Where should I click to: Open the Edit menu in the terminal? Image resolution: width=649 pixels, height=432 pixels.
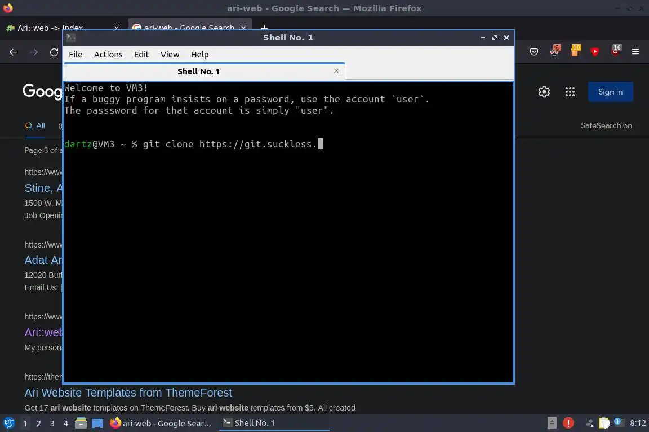pyautogui.click(x=141, y=55)
